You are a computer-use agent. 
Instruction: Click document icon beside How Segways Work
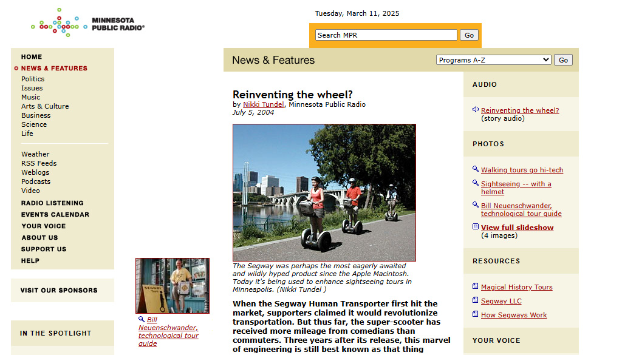(x=475, y=314)
